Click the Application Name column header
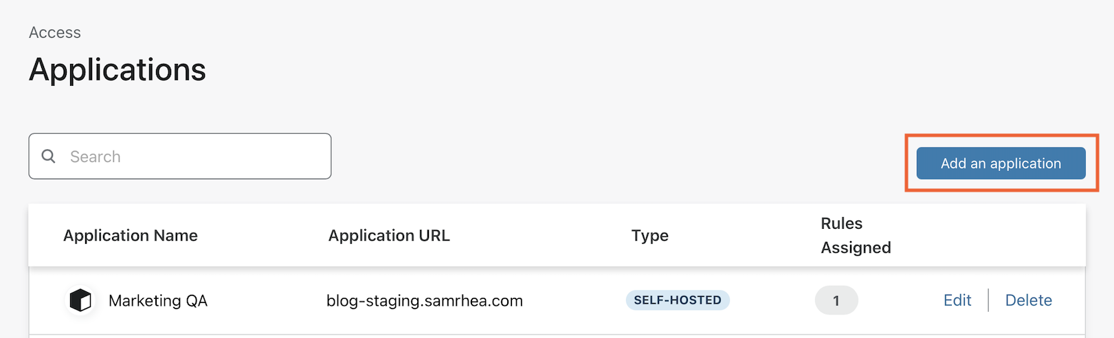This screenshot has height=338, width=1114. (131, 236)
